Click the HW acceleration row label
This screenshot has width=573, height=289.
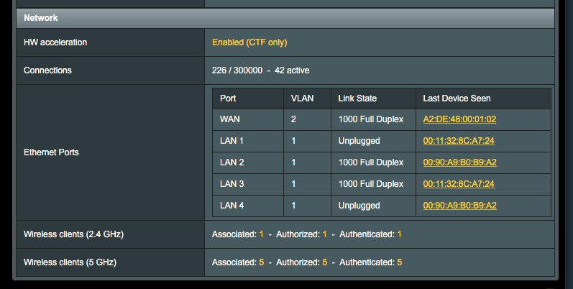click(x=55, y=42)
